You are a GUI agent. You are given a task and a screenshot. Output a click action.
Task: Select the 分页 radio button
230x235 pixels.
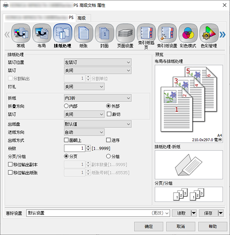pyautogui.click(x=66, y=156)
